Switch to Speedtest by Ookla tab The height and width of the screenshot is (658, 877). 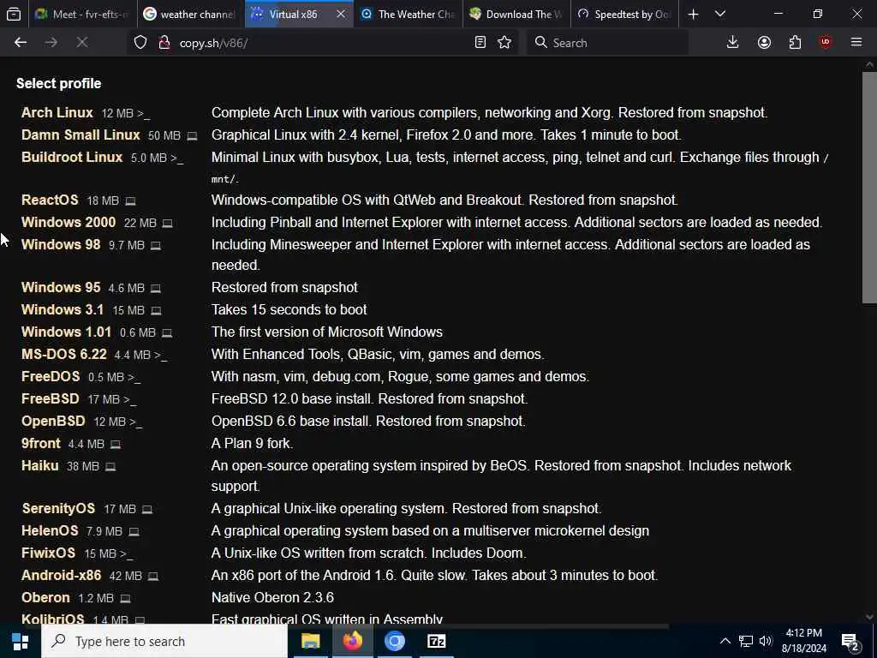click(625, 14)
